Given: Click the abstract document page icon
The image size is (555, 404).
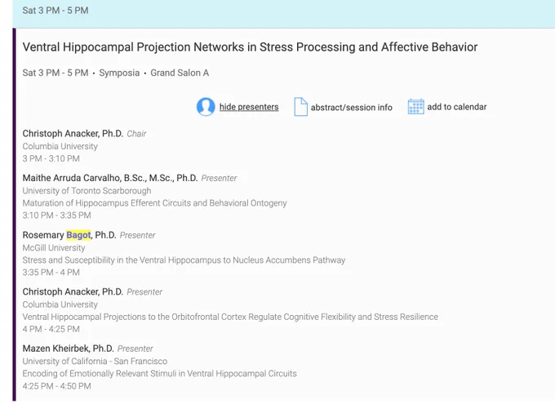Looking at the screenshot, I should [x=300, y=107].
